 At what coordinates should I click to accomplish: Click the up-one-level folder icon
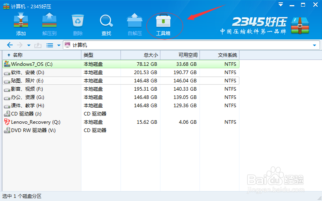coord(38,45)
